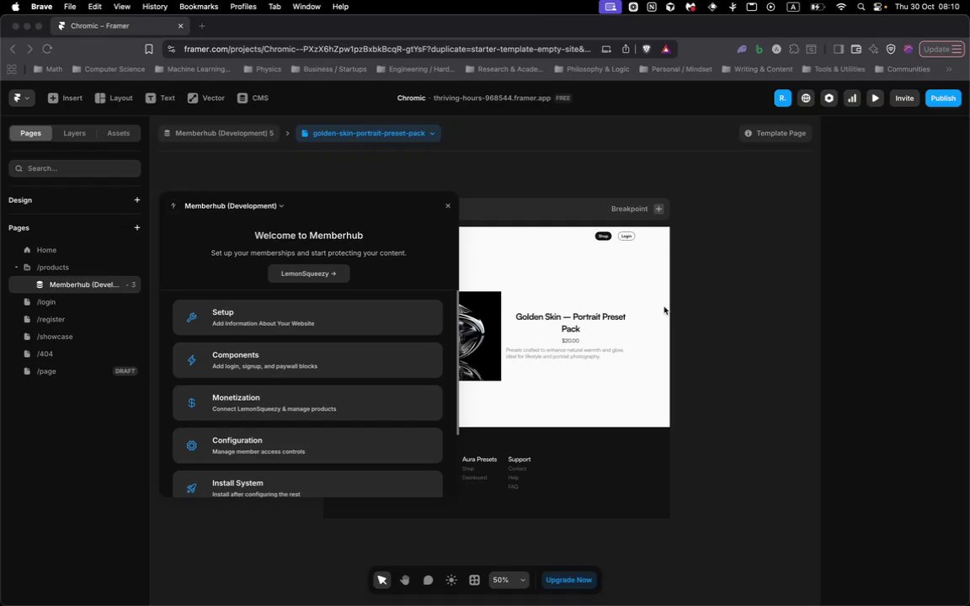
Task: Click Shop button in canvas preview
Action: (x=603, y=236)
